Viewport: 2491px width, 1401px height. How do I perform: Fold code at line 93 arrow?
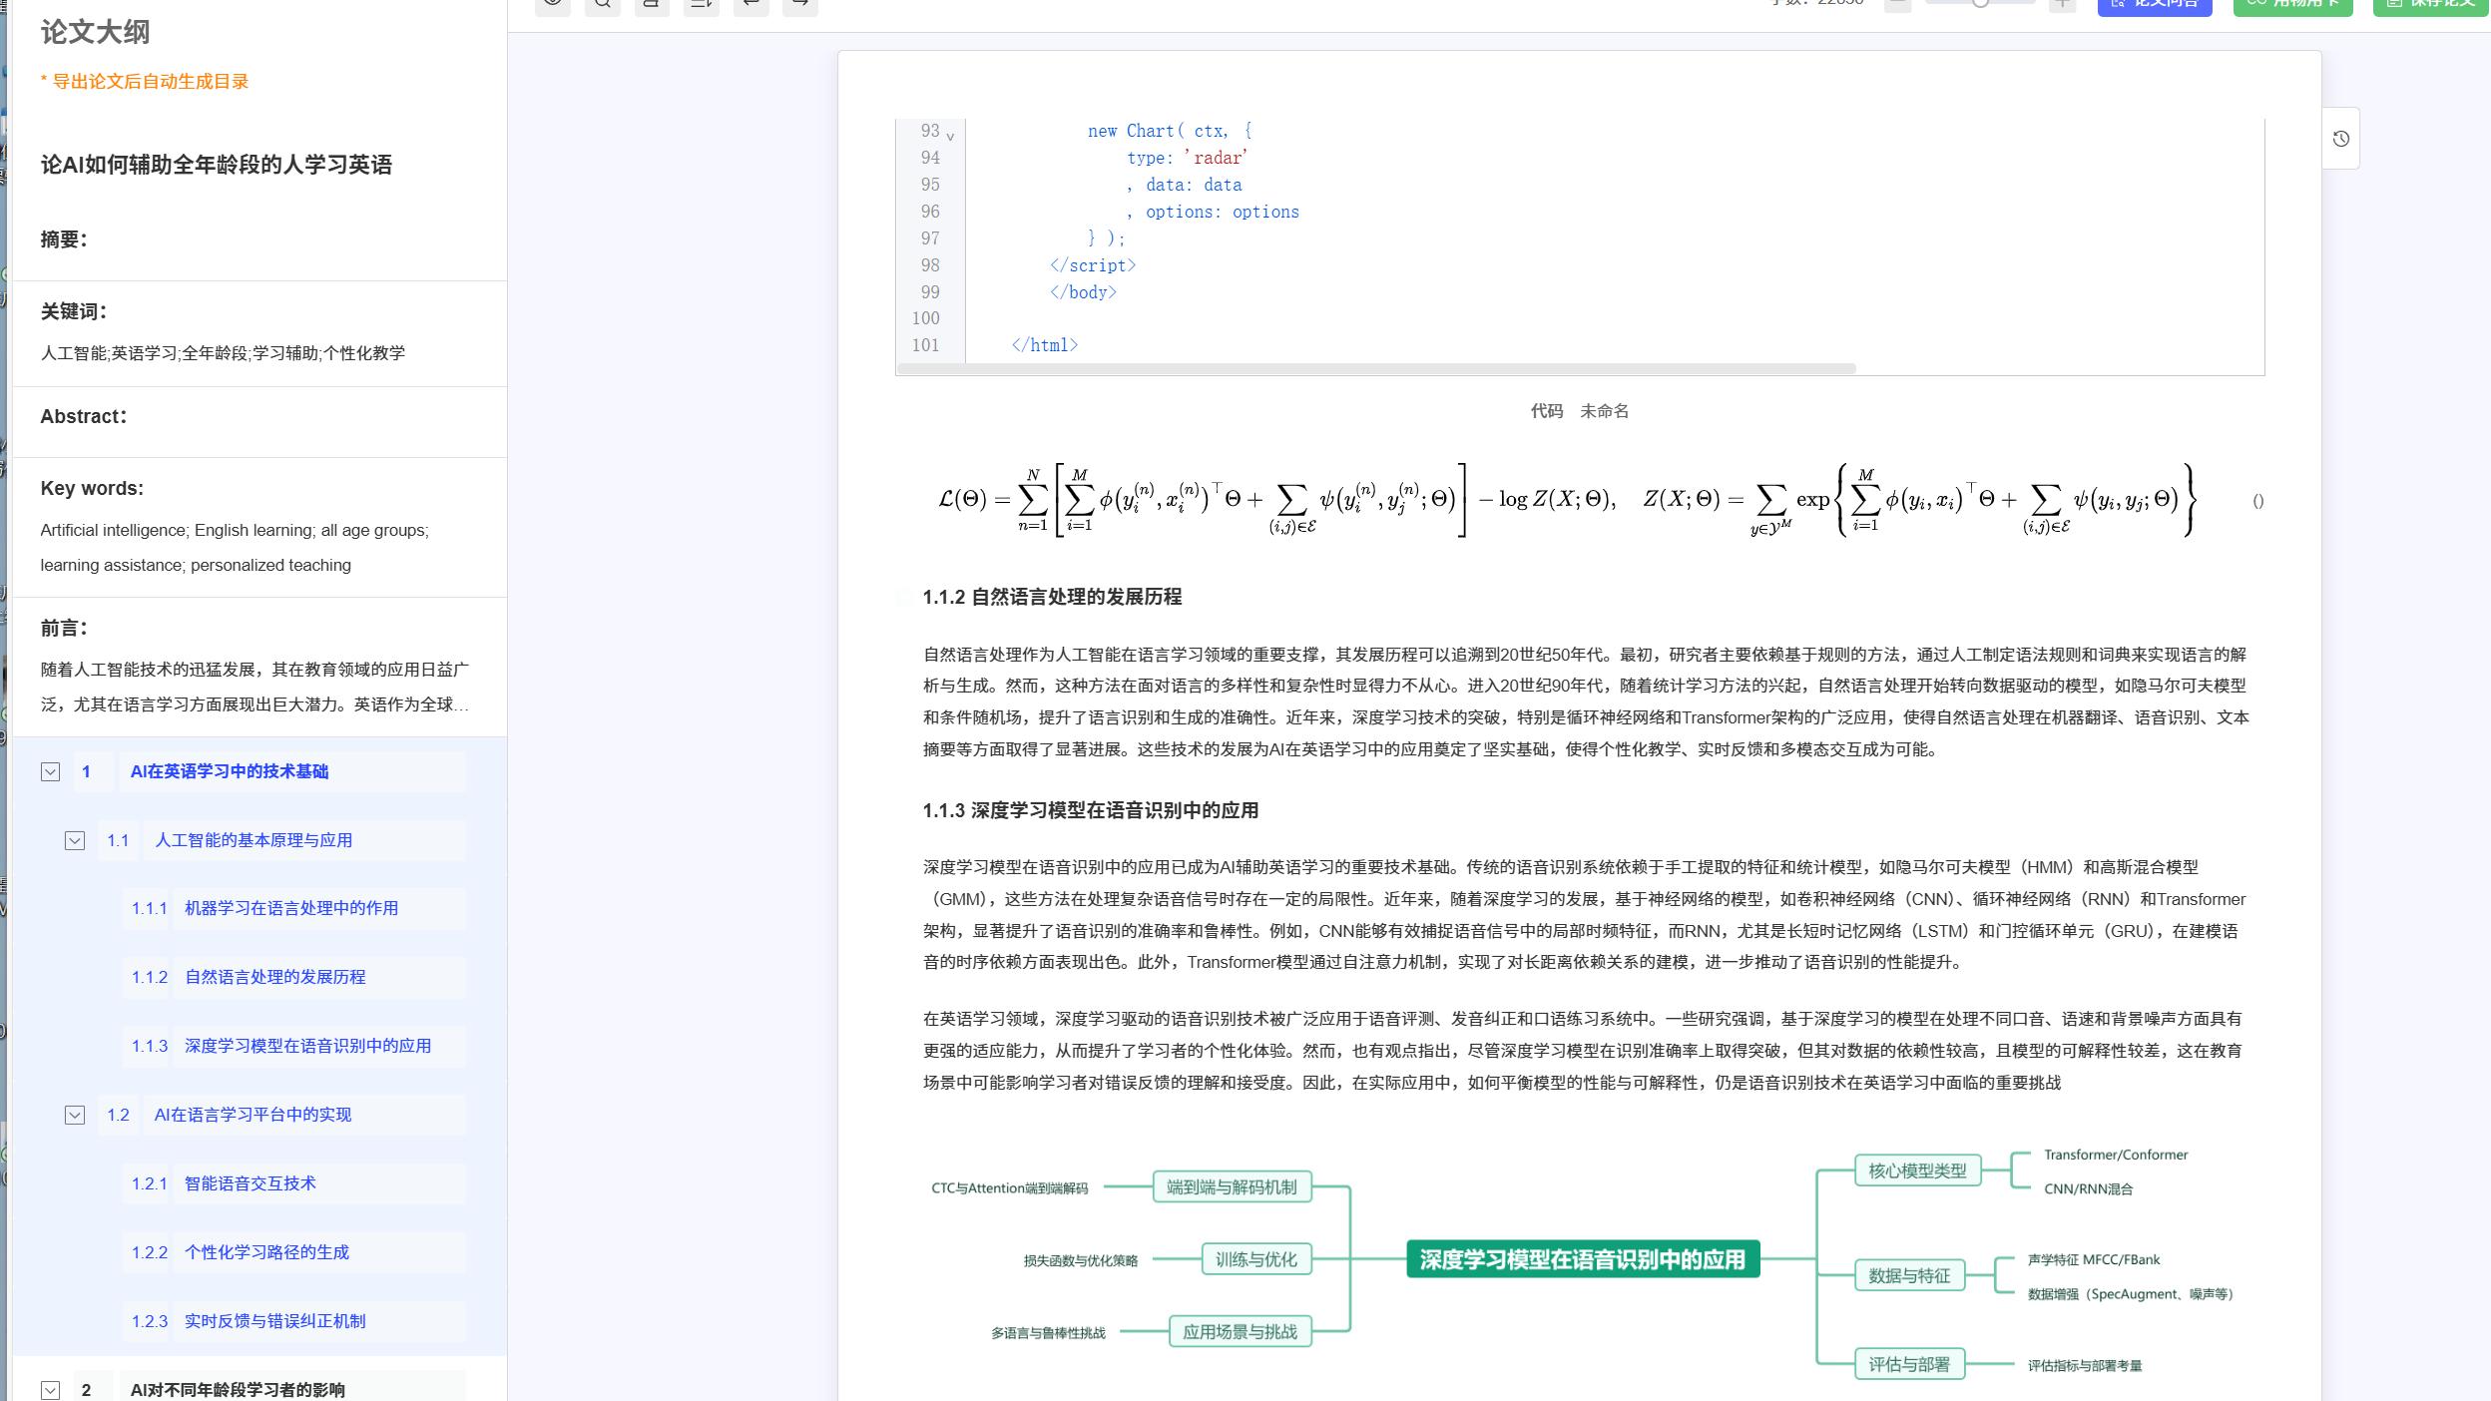[x=950, y=136]
